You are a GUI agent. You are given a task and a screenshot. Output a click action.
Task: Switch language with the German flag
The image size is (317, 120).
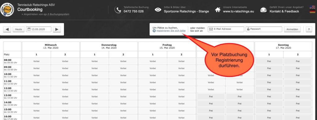click(312, 11)
